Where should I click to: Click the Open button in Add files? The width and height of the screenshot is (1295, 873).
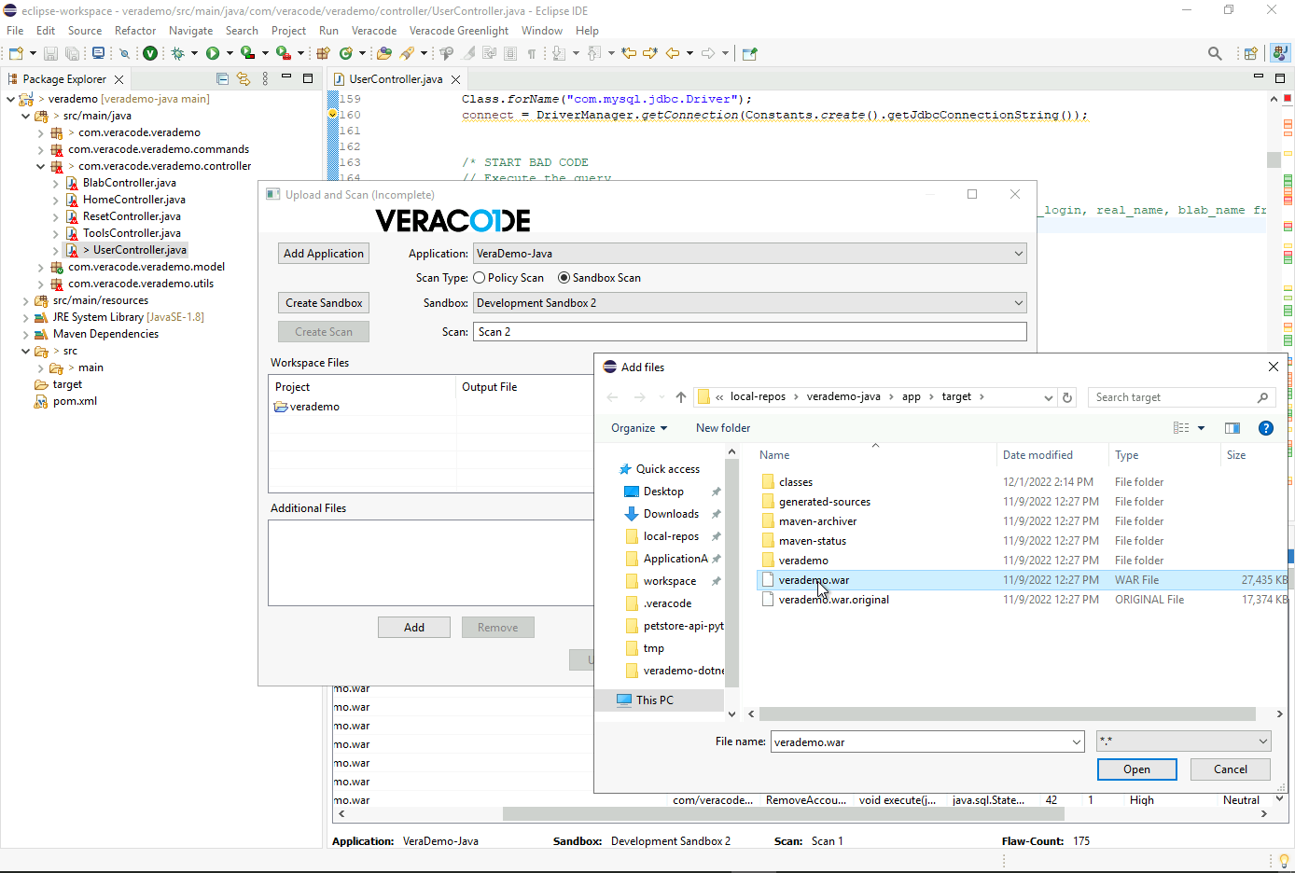point(1136,769)
